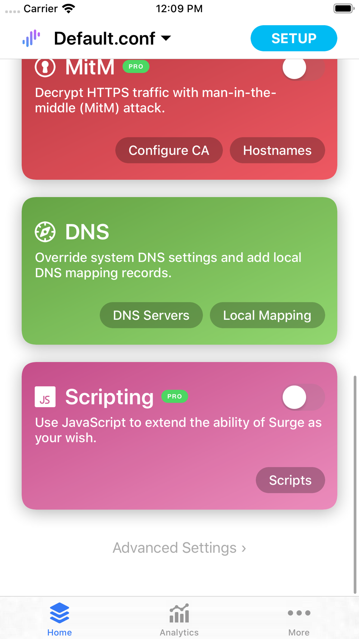
Task: Enable the MitM toggle switch
Action: tap(304, 68)
